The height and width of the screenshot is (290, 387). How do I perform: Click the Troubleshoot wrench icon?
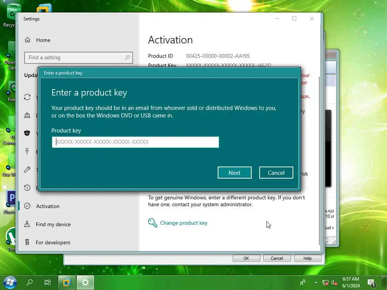(27, 170)
